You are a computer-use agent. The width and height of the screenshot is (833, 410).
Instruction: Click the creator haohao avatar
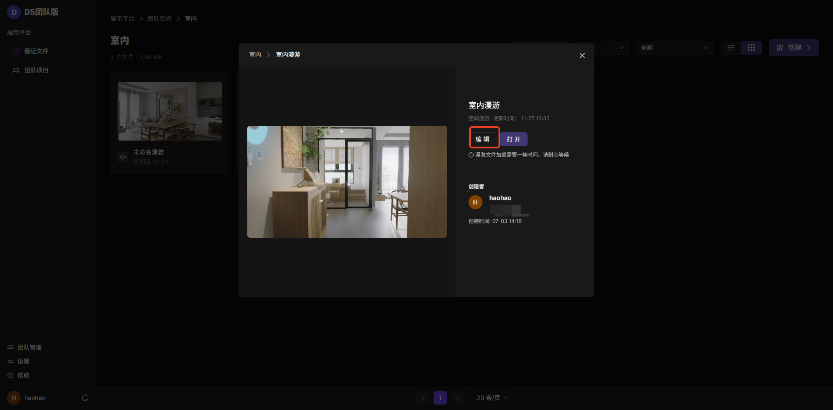476,202
